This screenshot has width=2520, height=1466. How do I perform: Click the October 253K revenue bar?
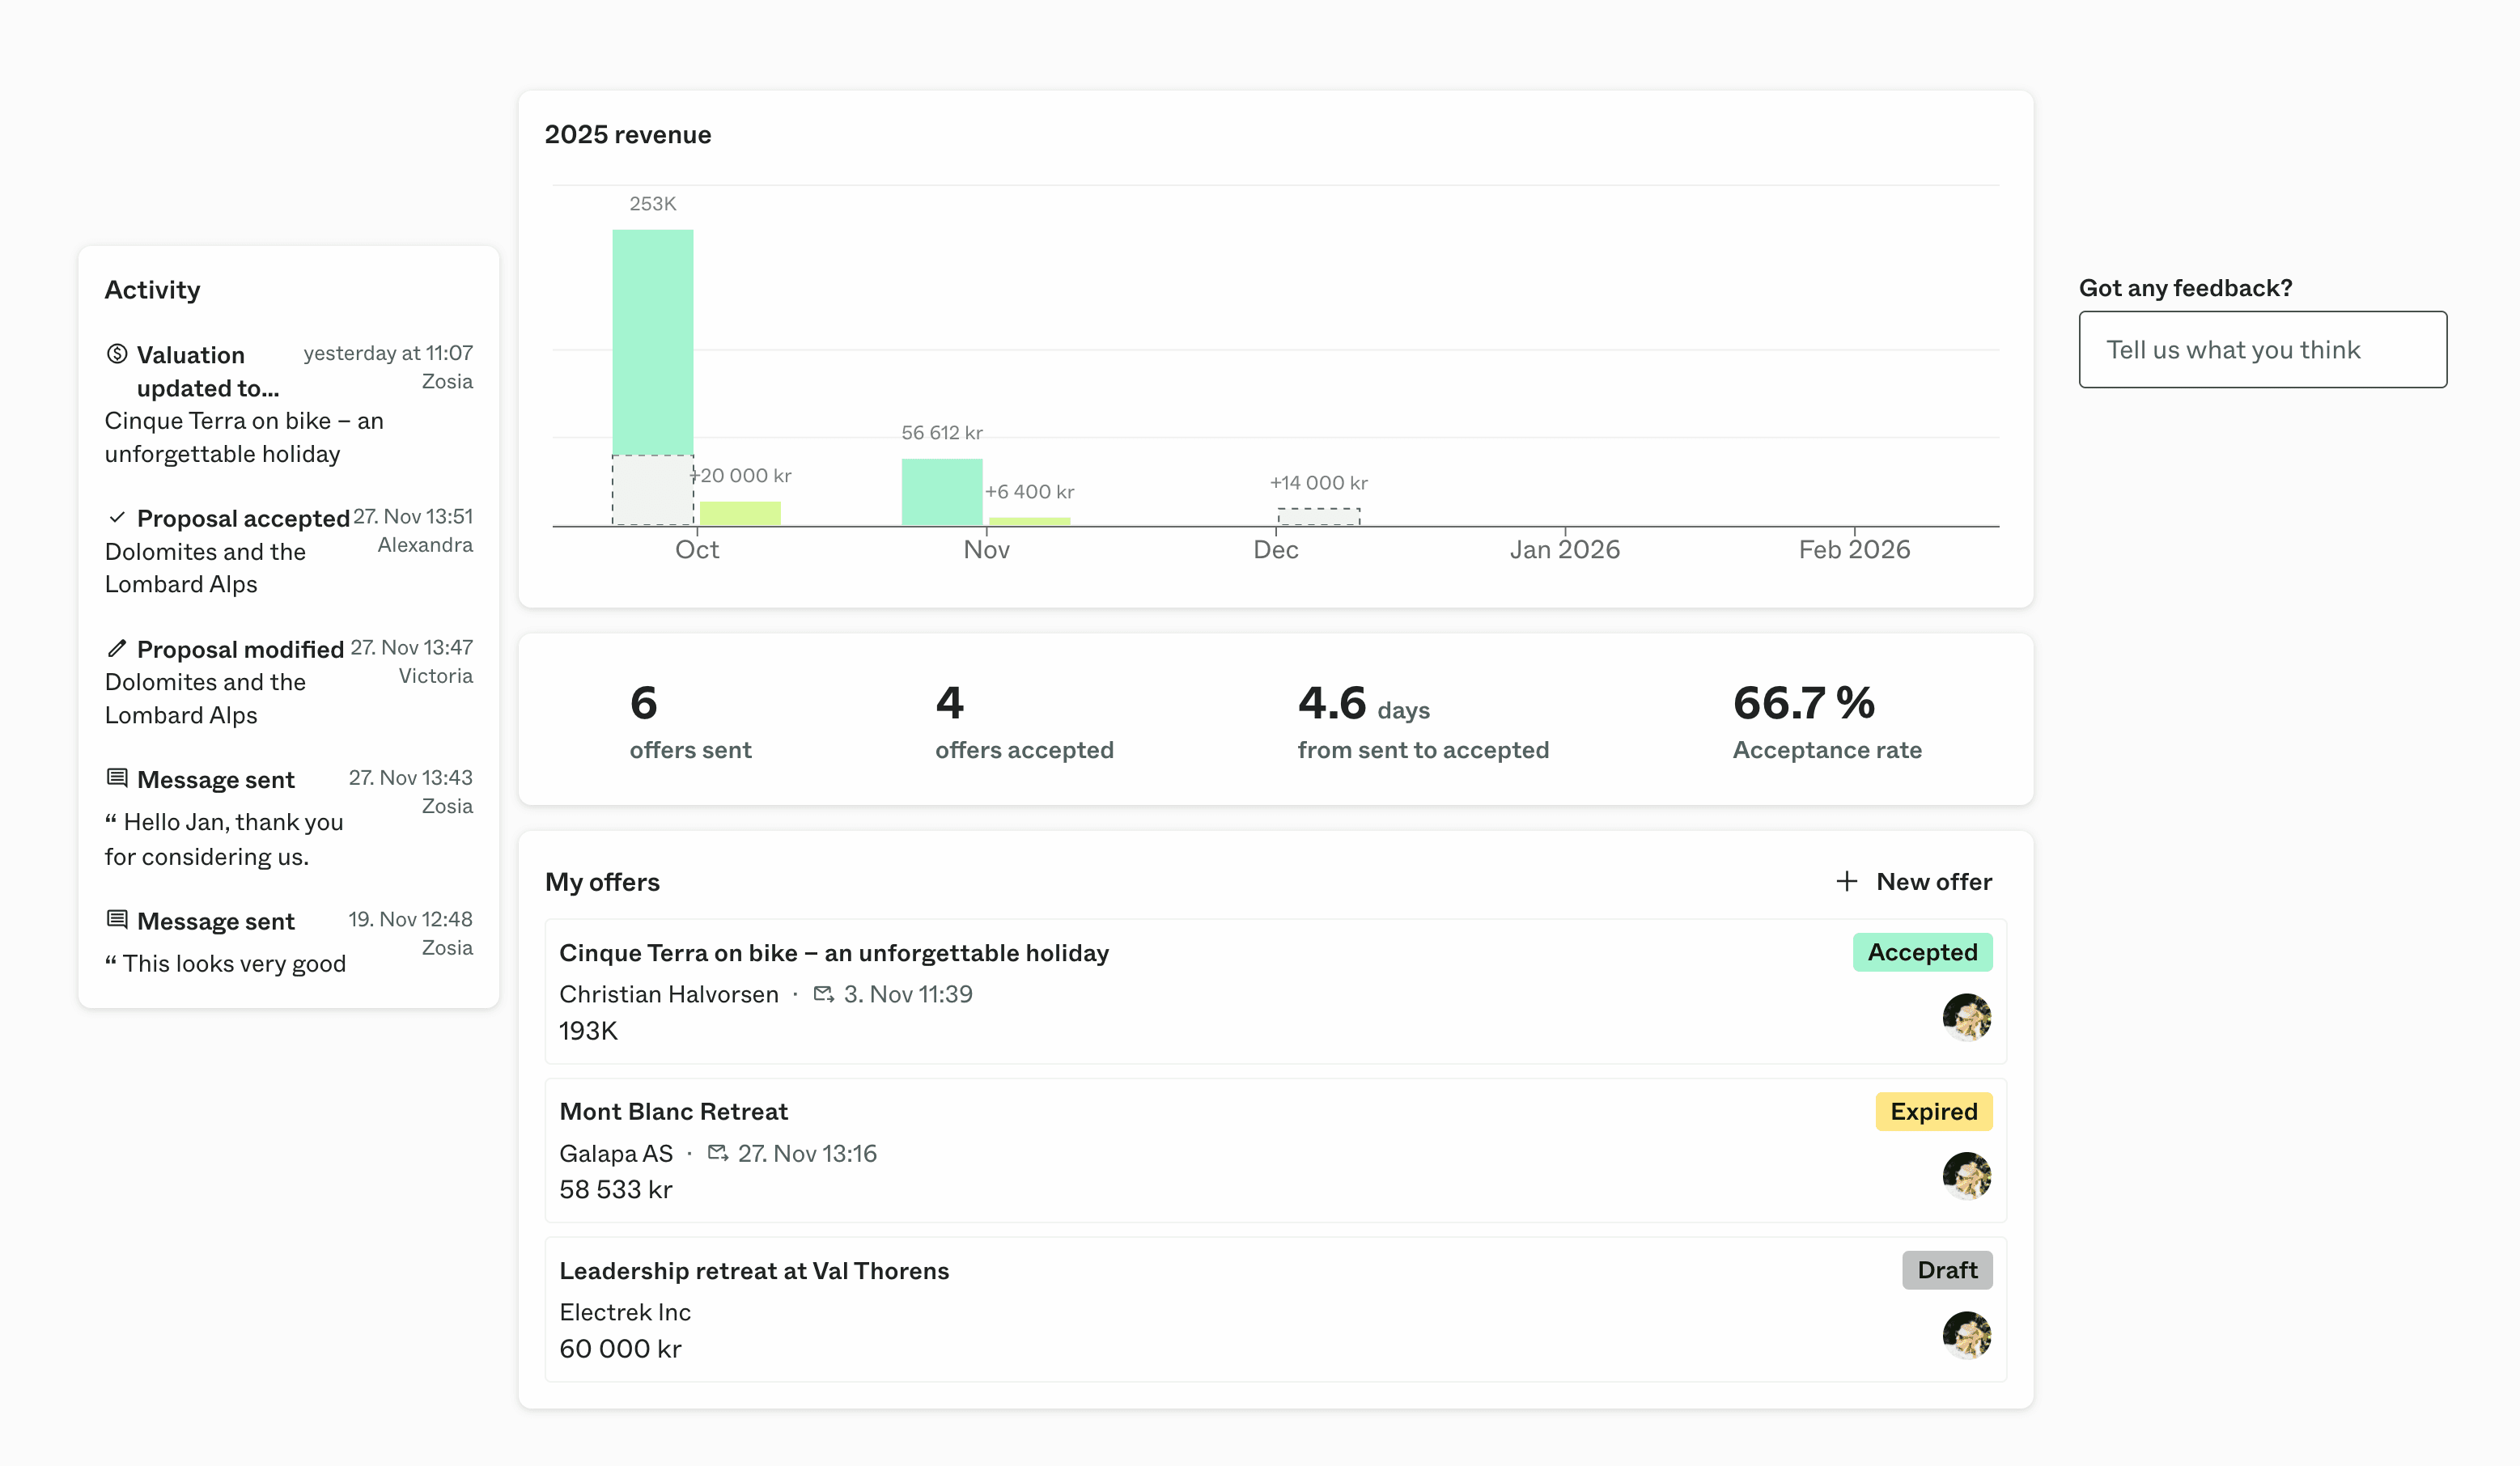pyautogui.click(x=652, y=340)
